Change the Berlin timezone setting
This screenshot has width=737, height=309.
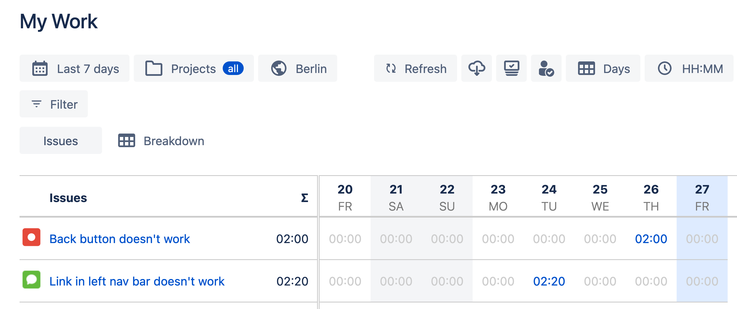[298, 68]
